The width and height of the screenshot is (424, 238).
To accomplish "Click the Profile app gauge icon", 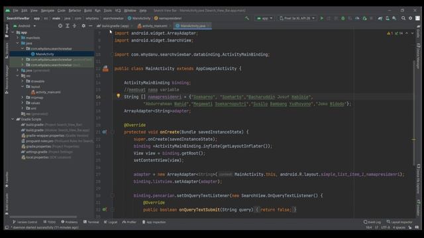I will (357, 18).
